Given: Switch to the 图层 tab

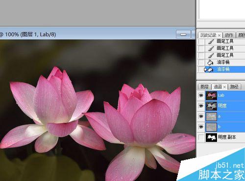Looking at the screenshot, I should pyautogui.click(x=204, y=87).
